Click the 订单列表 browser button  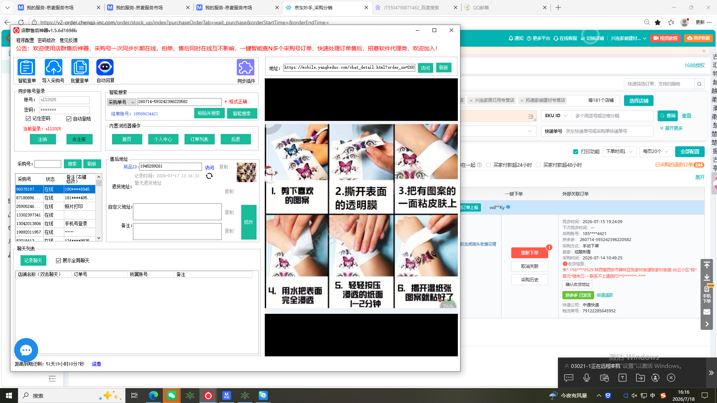199,139
